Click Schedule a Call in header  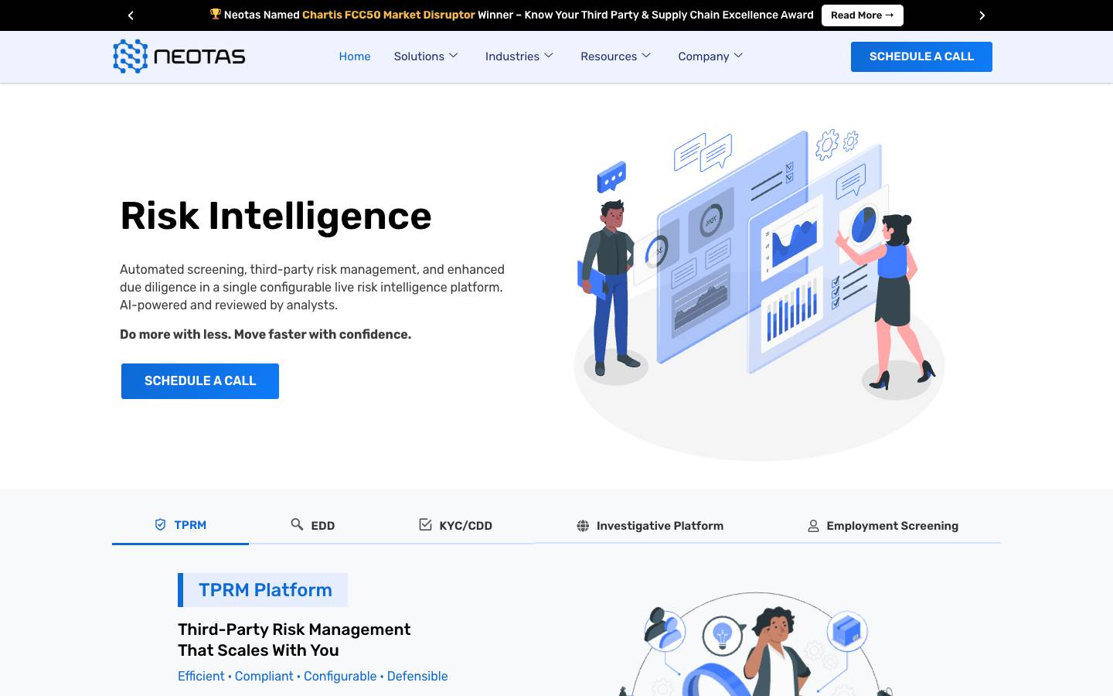coord(921,56)
